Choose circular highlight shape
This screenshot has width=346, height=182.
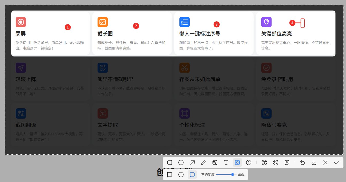coord(181,175)
